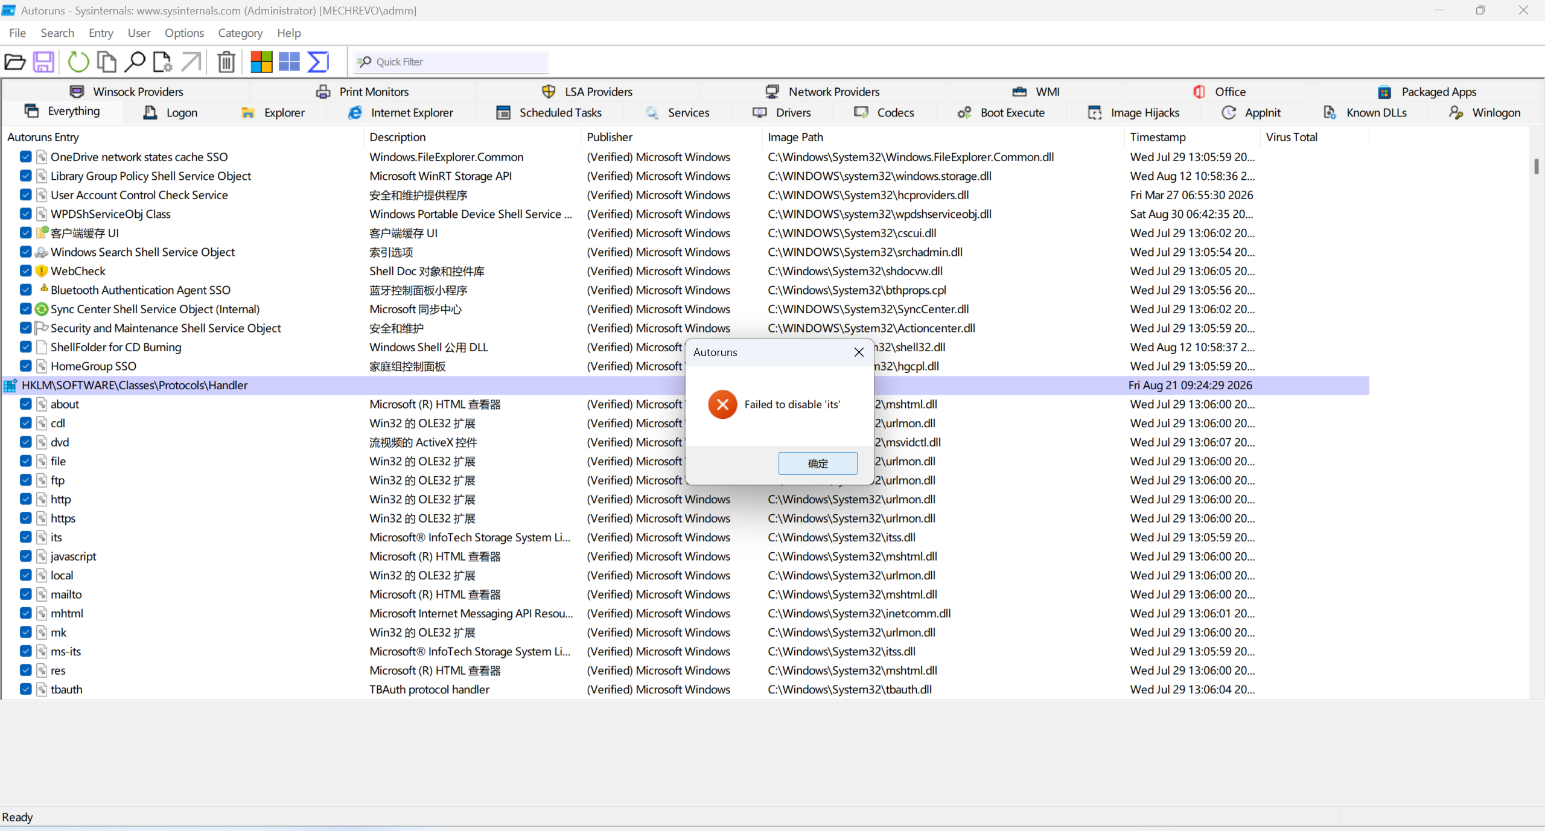Click the vertical scrollbar thumb
This screenshot has height=831, width=1545.
click(1537, 166)
